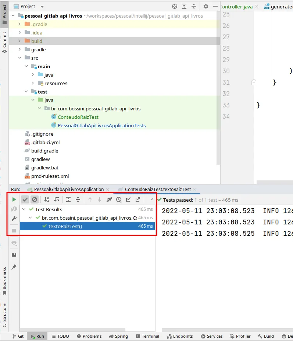
Task: Close the PessoalGitlabApiLivrosApplication run tab
Action: click(x=107, y=190)
